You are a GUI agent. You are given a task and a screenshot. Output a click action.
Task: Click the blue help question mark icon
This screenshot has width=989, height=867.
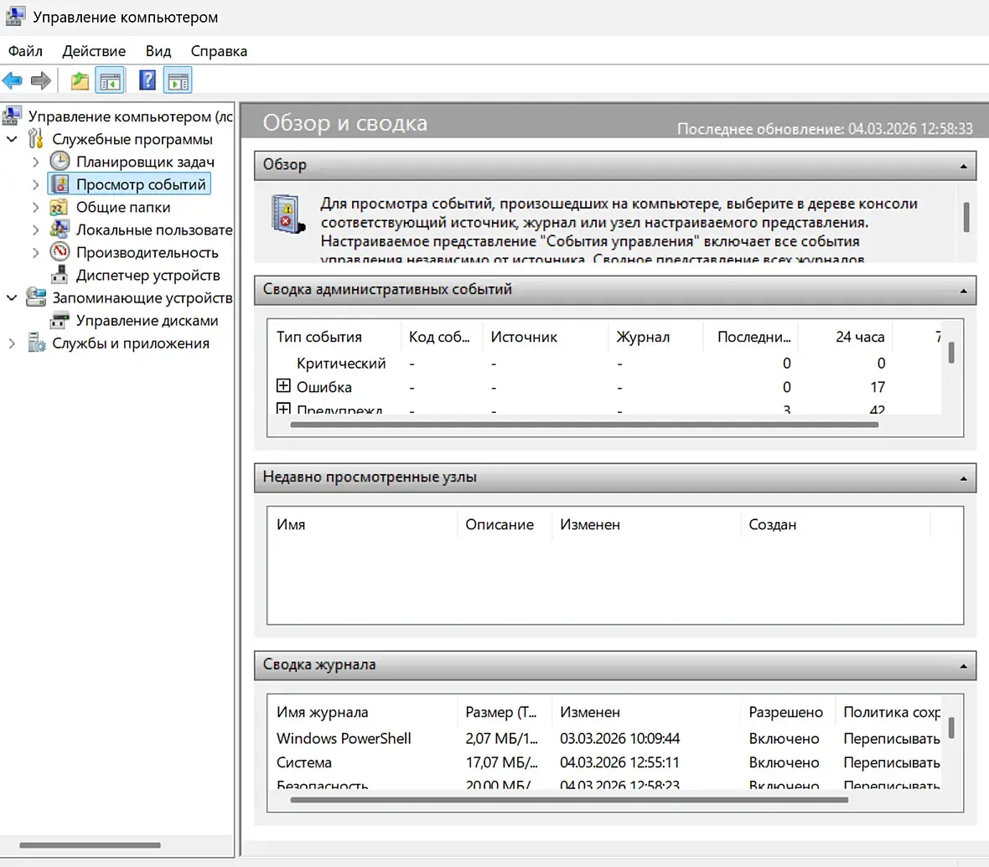click(148, 80)
